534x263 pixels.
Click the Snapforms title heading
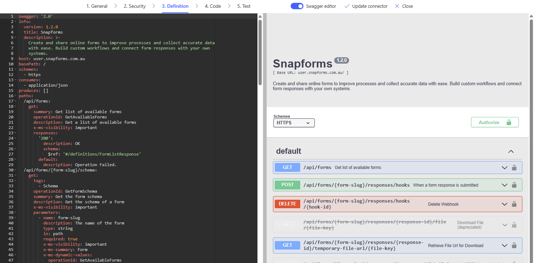pyautogui.click(x=303, y=63)
